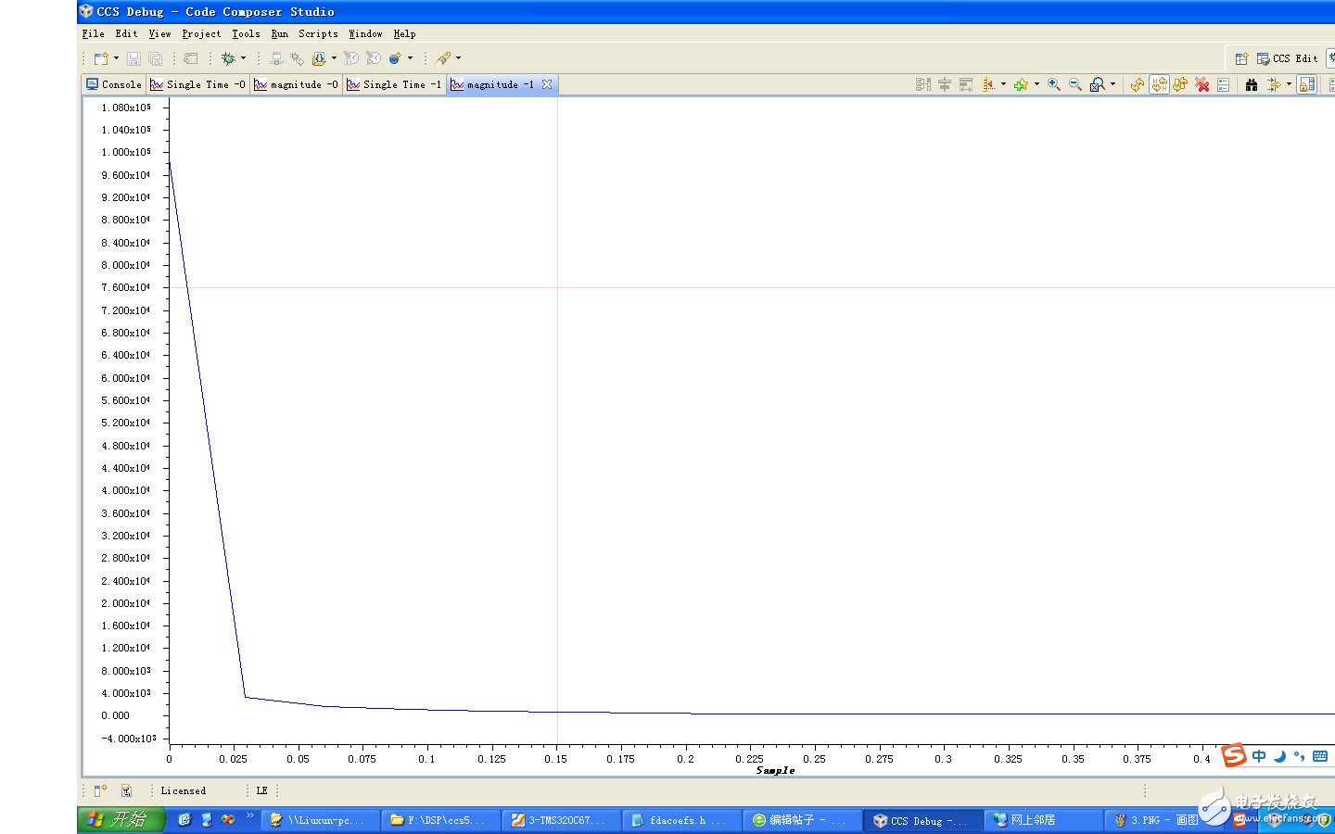The width and height of the screenshot is (1335, 834).
Task: Click the Zoom In magnifier icon
Action: [1054, 84]
